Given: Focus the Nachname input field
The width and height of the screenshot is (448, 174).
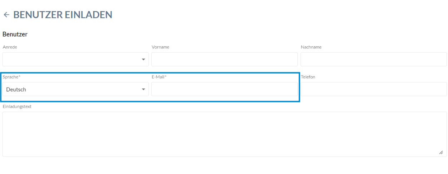Looking at the screenshot, I should click(374, 59).
